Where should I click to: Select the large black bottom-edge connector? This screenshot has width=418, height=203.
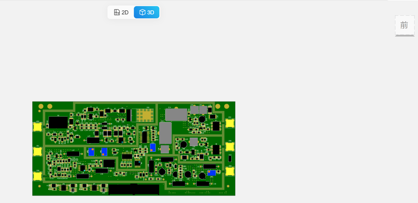point(134,189)
